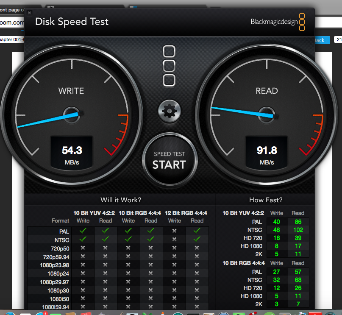Click the READ gauge label

tap(267, 91)
